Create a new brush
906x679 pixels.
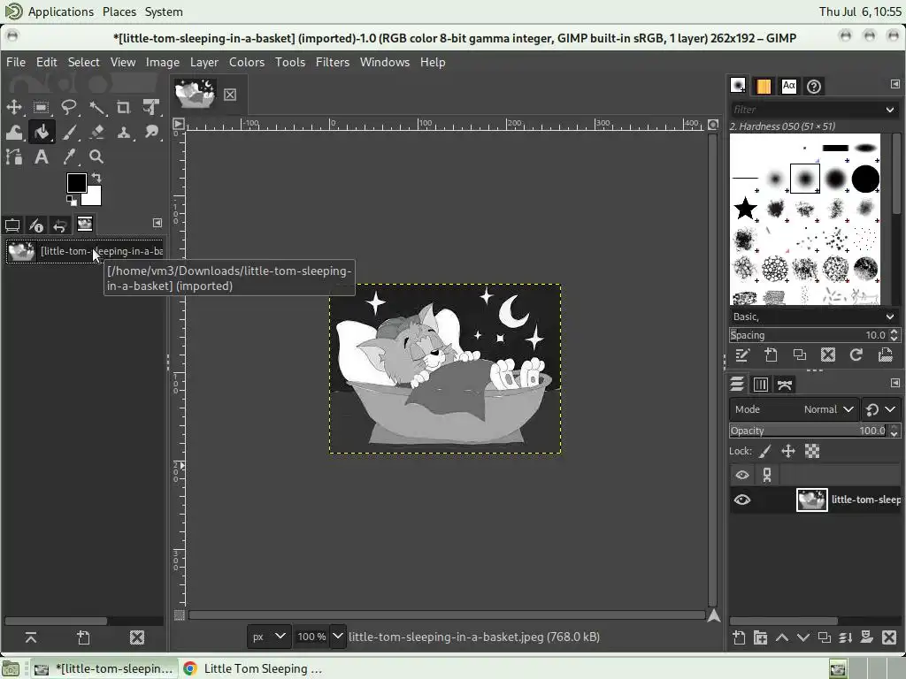pyautogui.click(x=771, y=355)
